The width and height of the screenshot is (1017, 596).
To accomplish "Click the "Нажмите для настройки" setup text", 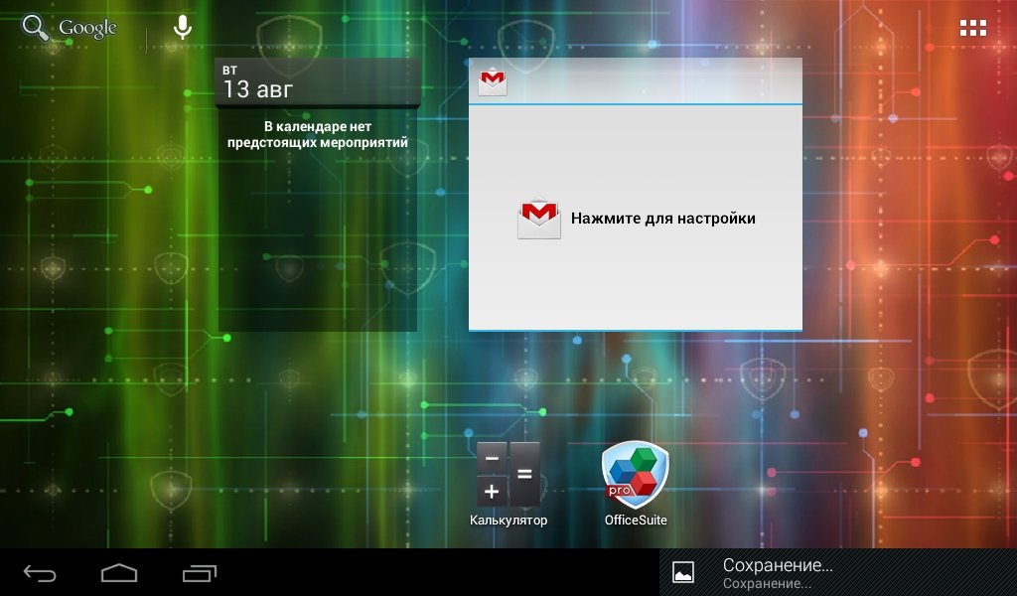I will (662, 219).
